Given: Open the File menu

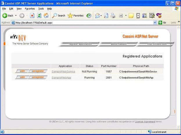Looking at the screenshot, I should click(4, 9).
